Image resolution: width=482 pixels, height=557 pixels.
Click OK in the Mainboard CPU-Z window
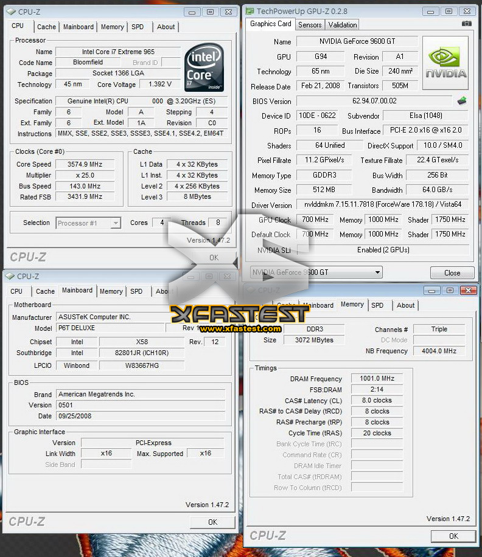pyautogui.click(x=212, y=522)
